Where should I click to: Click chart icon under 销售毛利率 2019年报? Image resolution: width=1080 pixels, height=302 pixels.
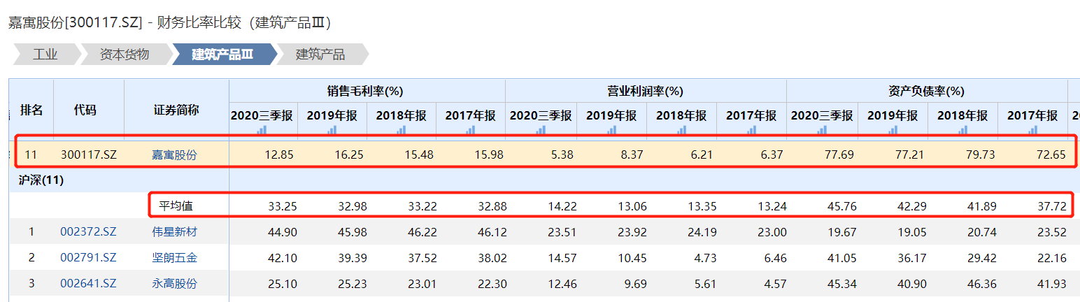(x=332, y=129)
